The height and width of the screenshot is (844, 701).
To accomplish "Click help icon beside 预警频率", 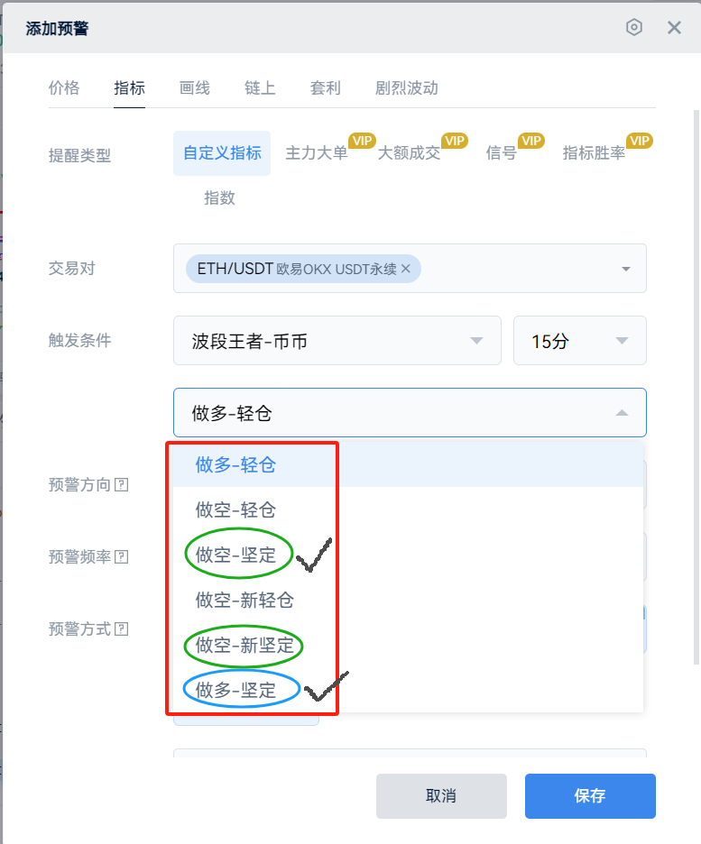I will 122,556.
